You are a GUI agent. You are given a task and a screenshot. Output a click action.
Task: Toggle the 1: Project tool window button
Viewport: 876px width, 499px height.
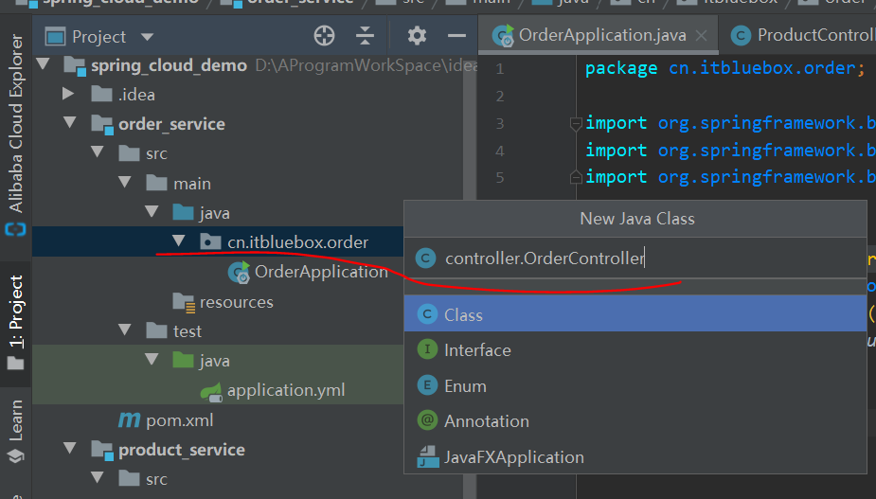click(x=16, y=317)
